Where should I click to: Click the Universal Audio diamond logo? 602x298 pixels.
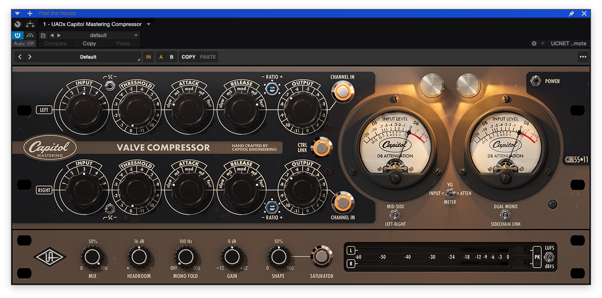pos(50,258)
